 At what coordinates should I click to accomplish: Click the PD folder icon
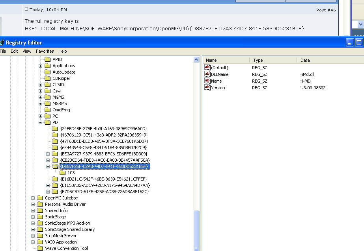(47, 122)
